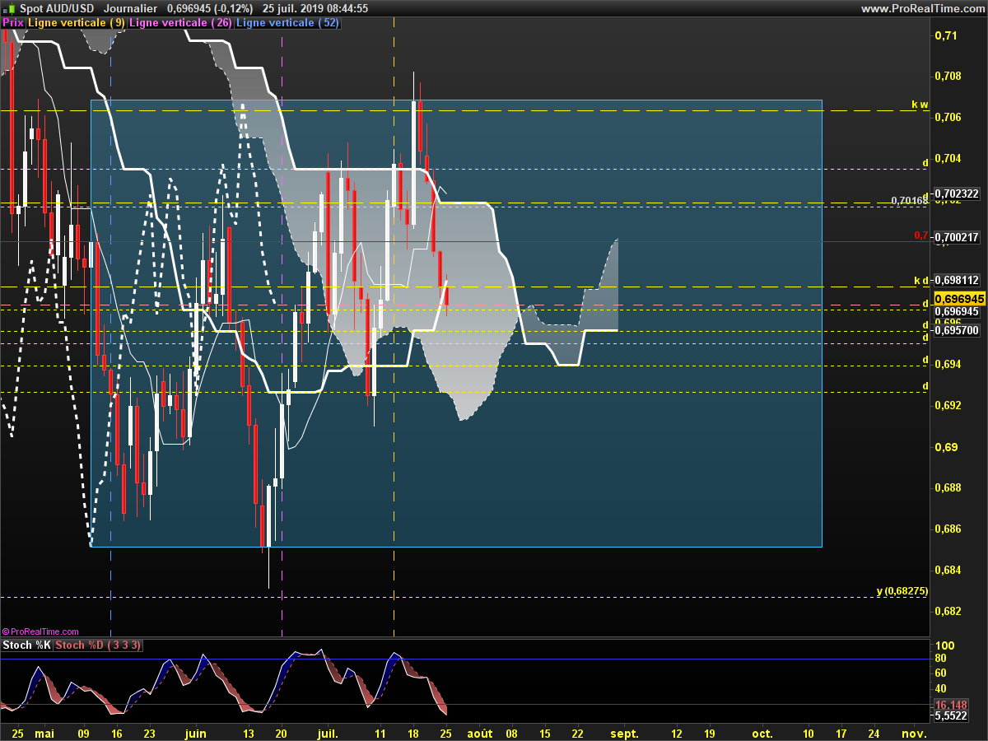Click the 0,700217 price axis label

pos(955,236)
